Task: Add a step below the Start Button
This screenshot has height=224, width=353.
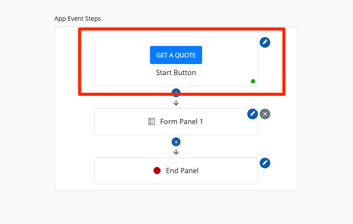Action: [176, 91]
